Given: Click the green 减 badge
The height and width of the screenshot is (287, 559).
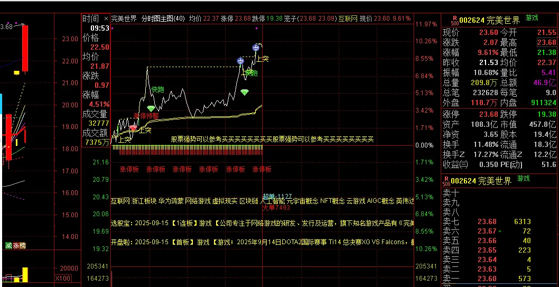Looking at the screenshot, I should click(x=8, y=246).
